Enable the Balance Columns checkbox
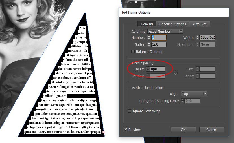This screenshot has width=234, height=143. (133, 52)
